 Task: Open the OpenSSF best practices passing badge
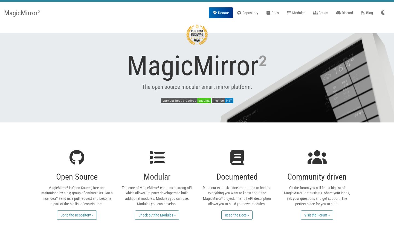coord(186,101)
